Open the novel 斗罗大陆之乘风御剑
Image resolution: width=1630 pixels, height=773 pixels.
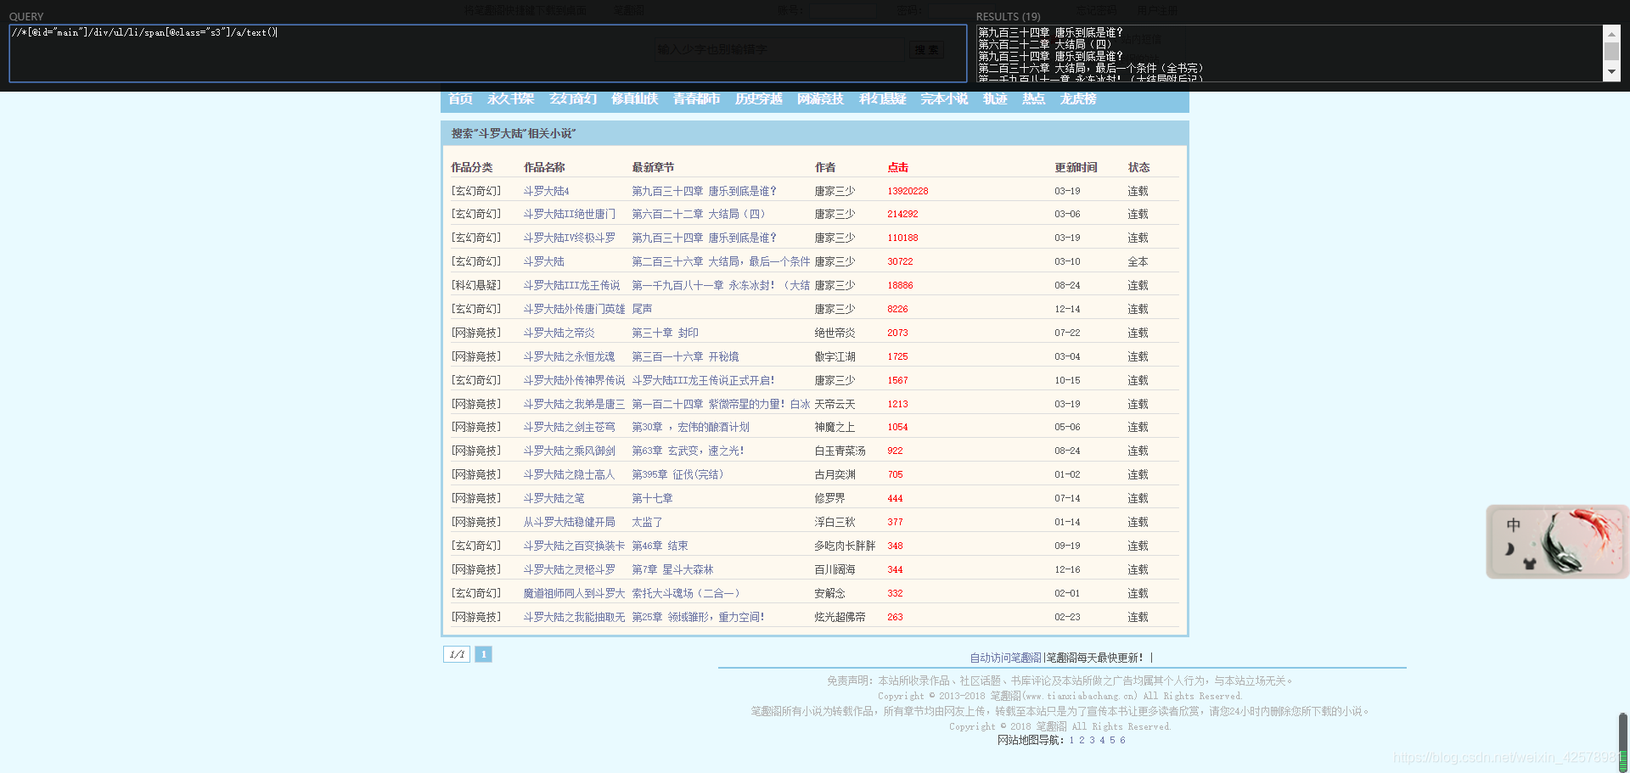(569, 451)
